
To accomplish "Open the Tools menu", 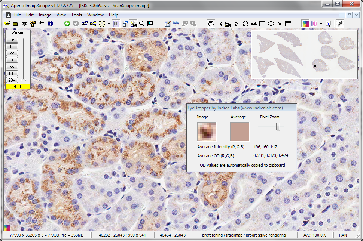I will click(76, 15).
